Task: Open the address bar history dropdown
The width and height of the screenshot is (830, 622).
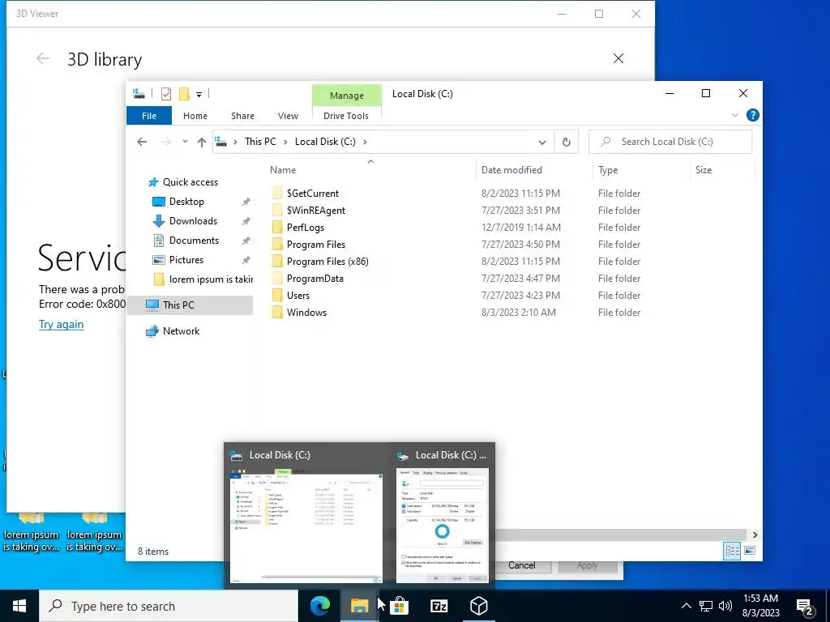Action: (x=542, y=143)
